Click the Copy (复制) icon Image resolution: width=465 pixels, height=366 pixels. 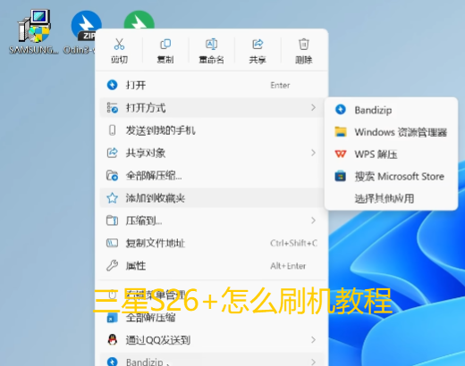165,45
